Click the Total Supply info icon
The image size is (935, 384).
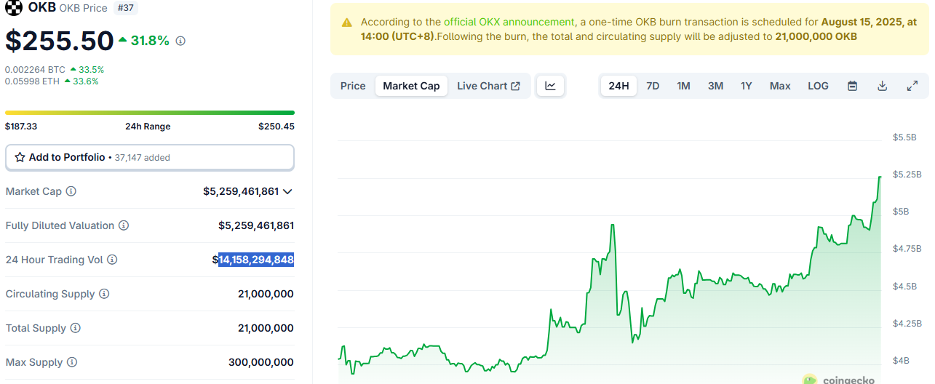coord(76,328)
